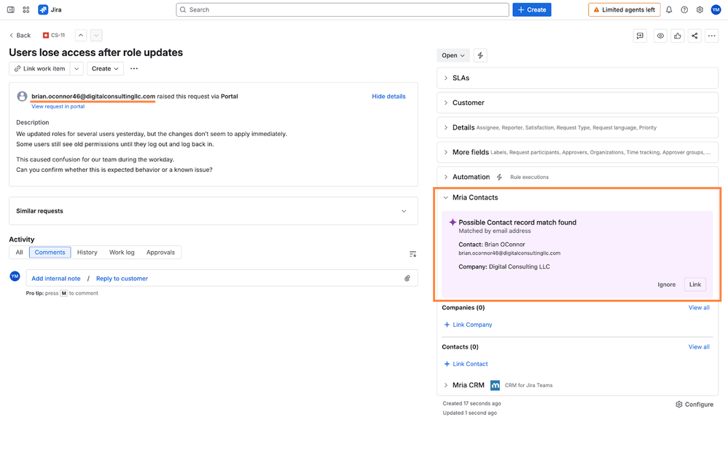
Task: Expand the Customer section
Action: tap(578, 103)
